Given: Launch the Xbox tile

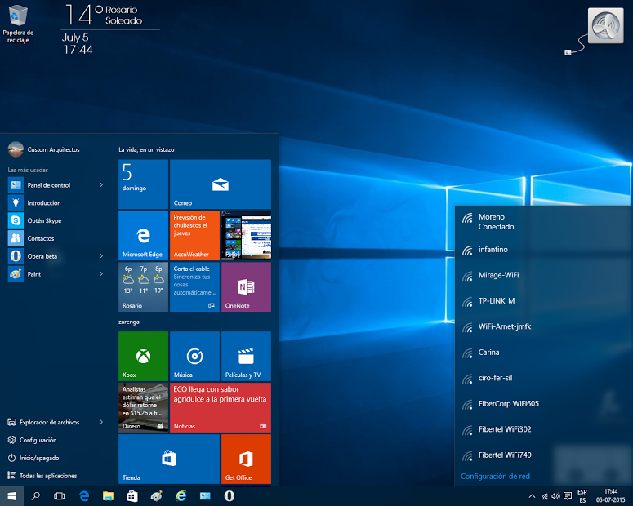Looking at the screenshot, I should 143,356.
